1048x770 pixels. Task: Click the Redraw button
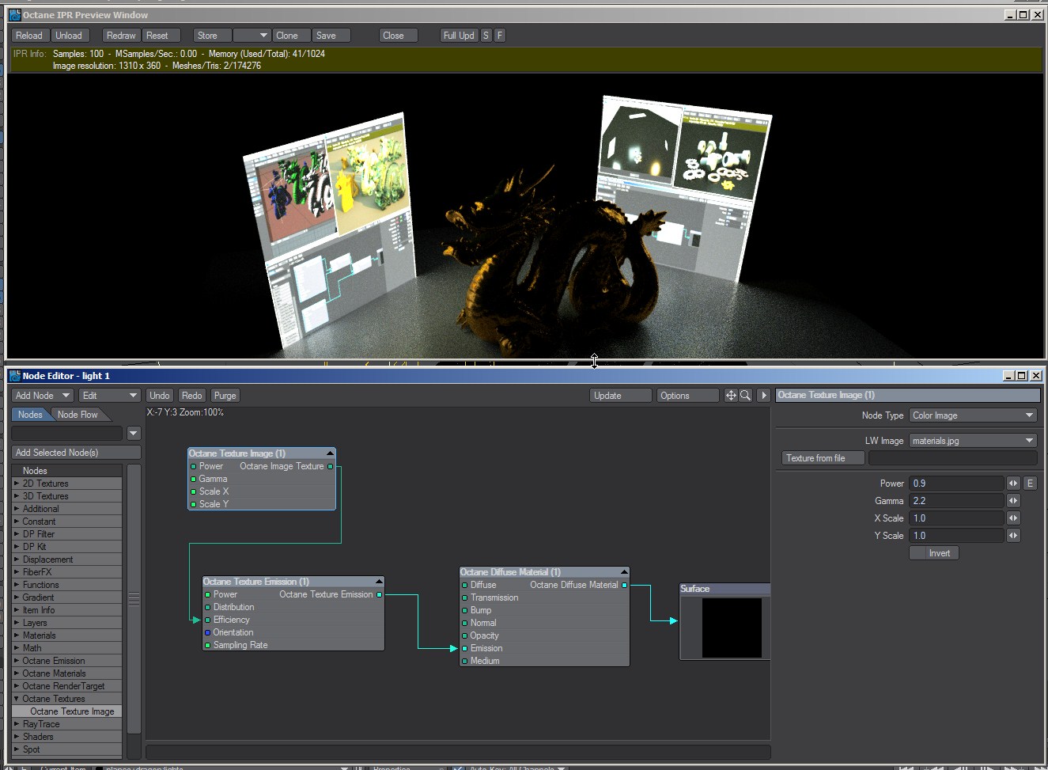pos(121,36)
